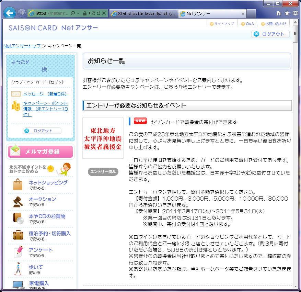Click the book and CD icon
The image size is (301, 292).
coord(18,219)
